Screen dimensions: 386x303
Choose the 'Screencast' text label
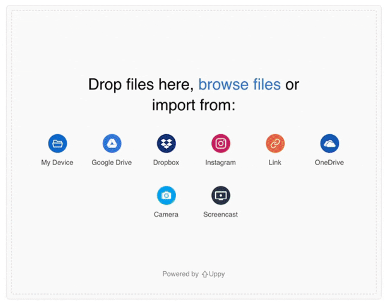(x=220, y=215)
